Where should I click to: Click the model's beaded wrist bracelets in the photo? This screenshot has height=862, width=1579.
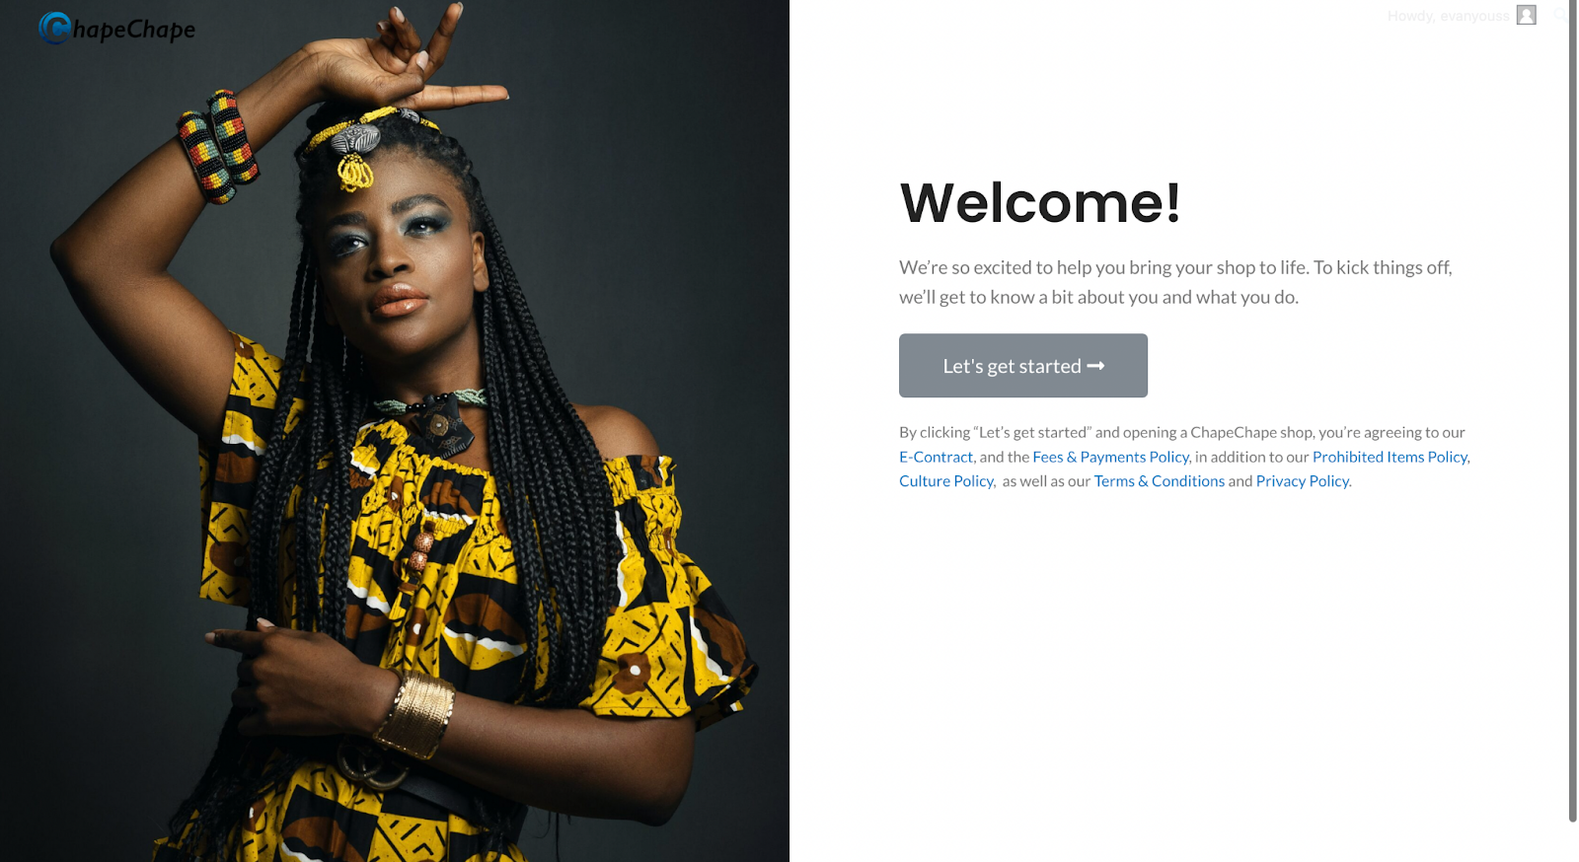218,146
